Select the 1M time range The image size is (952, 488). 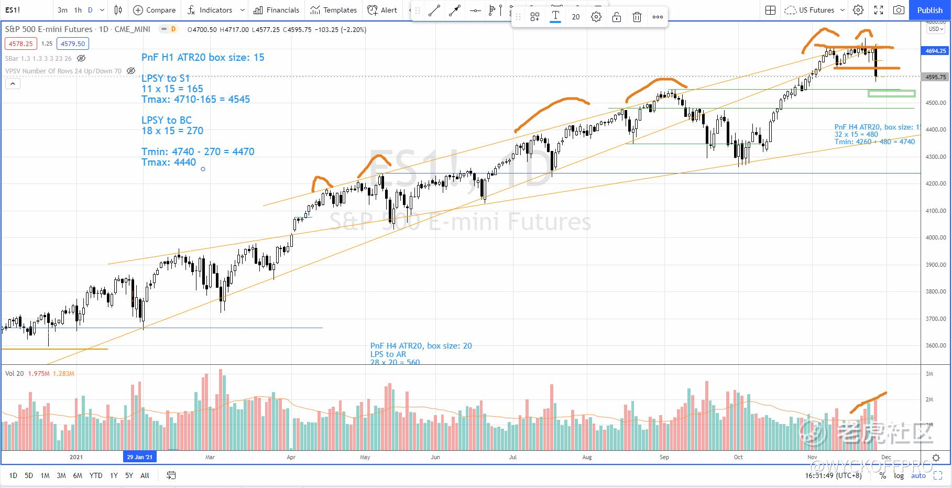pos(45,475)
